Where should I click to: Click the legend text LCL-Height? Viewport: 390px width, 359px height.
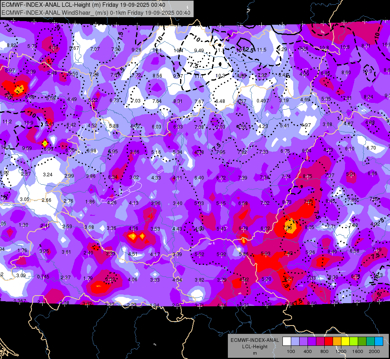tap(255, 347)
